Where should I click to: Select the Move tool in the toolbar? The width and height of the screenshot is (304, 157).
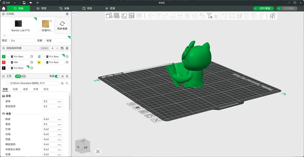point(150,16)
